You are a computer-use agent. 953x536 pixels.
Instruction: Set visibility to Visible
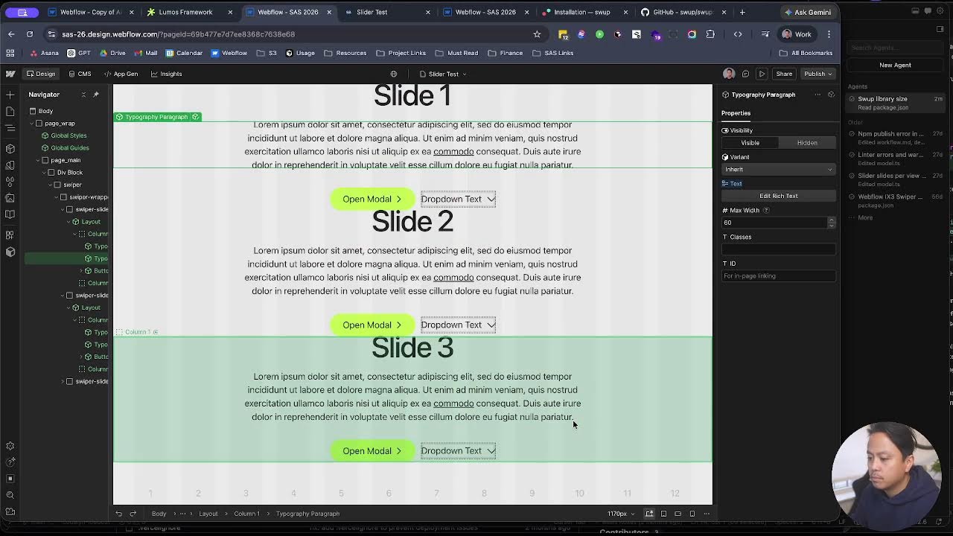point(750,143)
